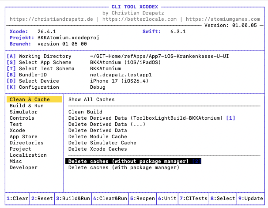This screenshot has height=208, width=268.
Task: Open the Build & Run category
Action: click(26, 106)
